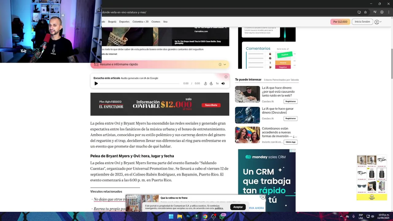Open Windows Start menu
Image resolution: width=393 pixels, height=221 pixels.
point(171,216)
